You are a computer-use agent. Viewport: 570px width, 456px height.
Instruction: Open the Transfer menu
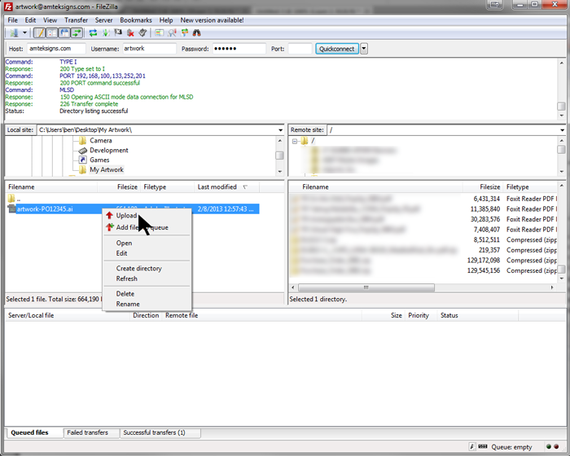pos(77,20)
